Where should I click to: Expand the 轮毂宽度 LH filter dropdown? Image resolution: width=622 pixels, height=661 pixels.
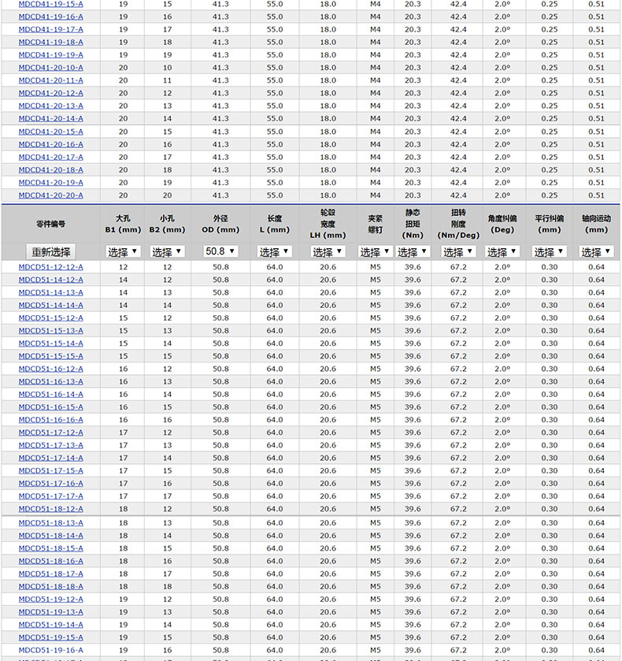click(x=328, y=252)
